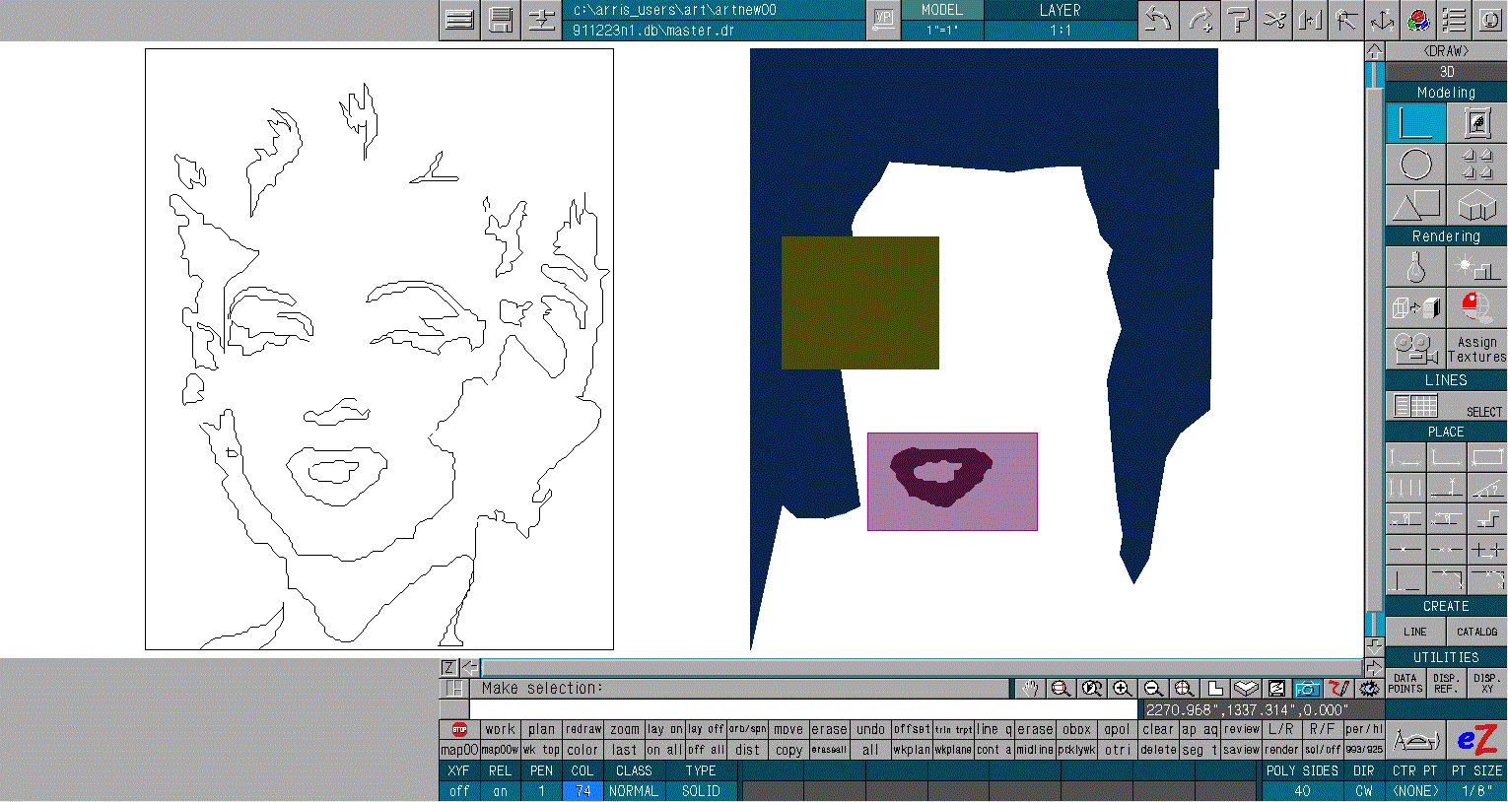The height and width of the screenshot is (802, 1508).
Task: Open the PLACE menu header
Action: [x=1446, y=432]
